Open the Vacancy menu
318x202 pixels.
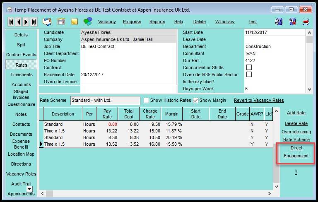[107, 22]
